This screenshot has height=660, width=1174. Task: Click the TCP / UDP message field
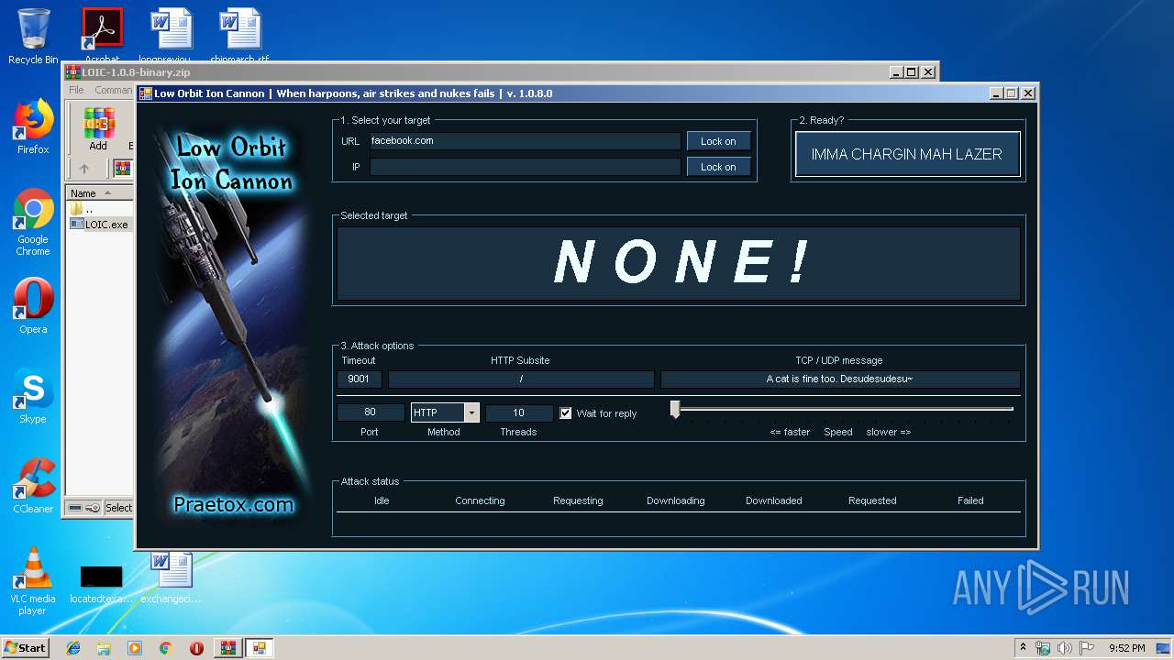point(840,379)
